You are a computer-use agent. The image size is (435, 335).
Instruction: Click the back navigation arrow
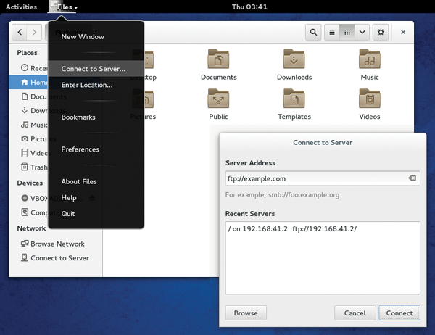[x=20, y=32]
